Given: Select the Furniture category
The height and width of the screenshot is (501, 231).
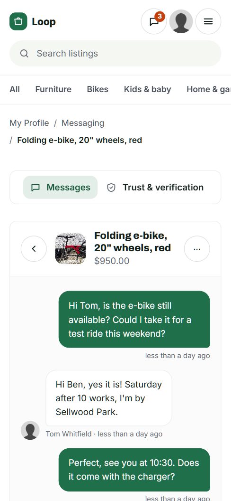Looking at the screenshot, I should tap(53, 89).
